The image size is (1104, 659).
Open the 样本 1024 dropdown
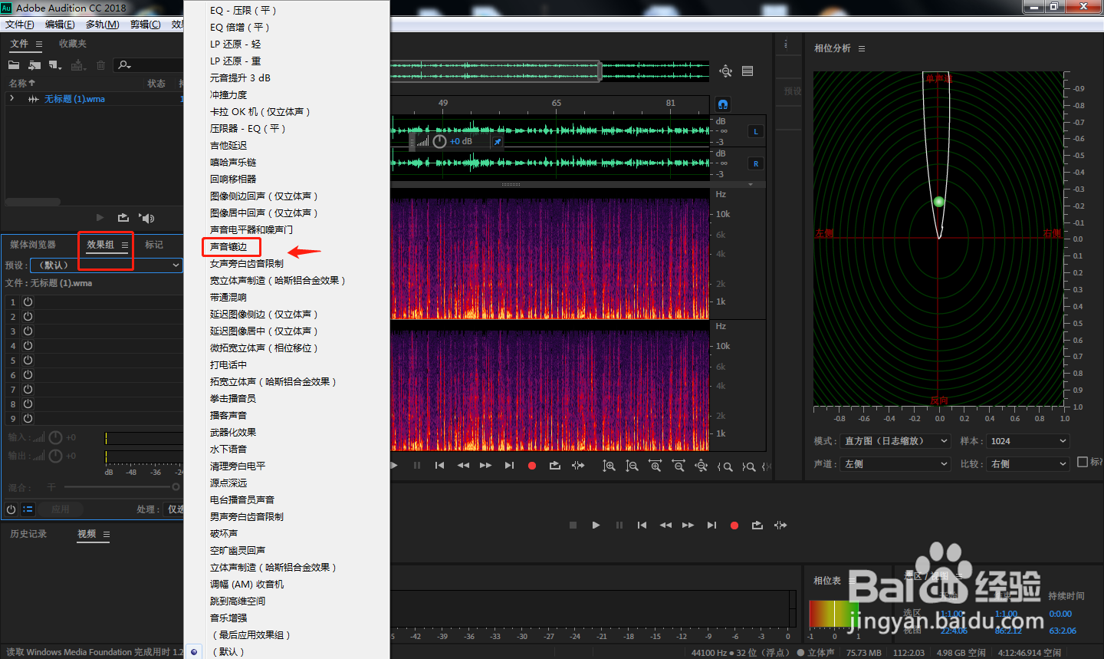click(x=1027, y=441)
